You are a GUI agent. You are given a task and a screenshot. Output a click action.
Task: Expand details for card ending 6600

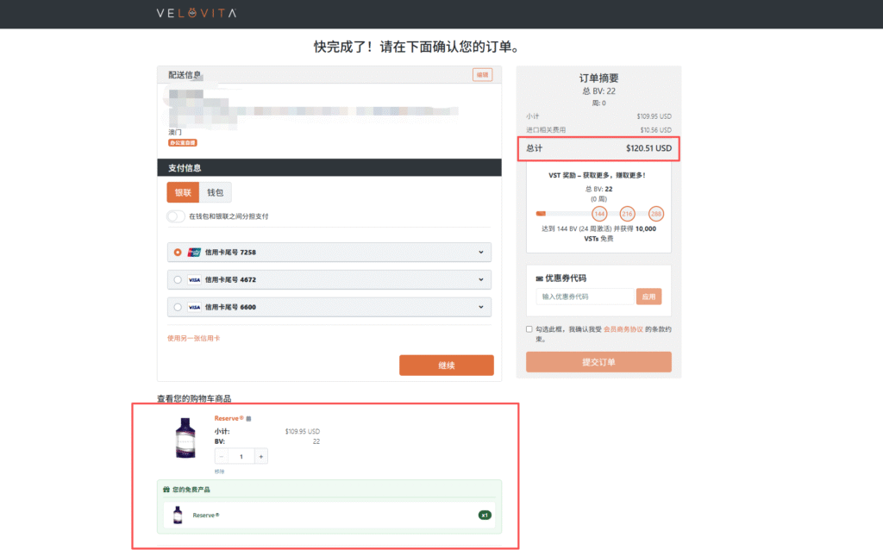click(x=481, y=306)
